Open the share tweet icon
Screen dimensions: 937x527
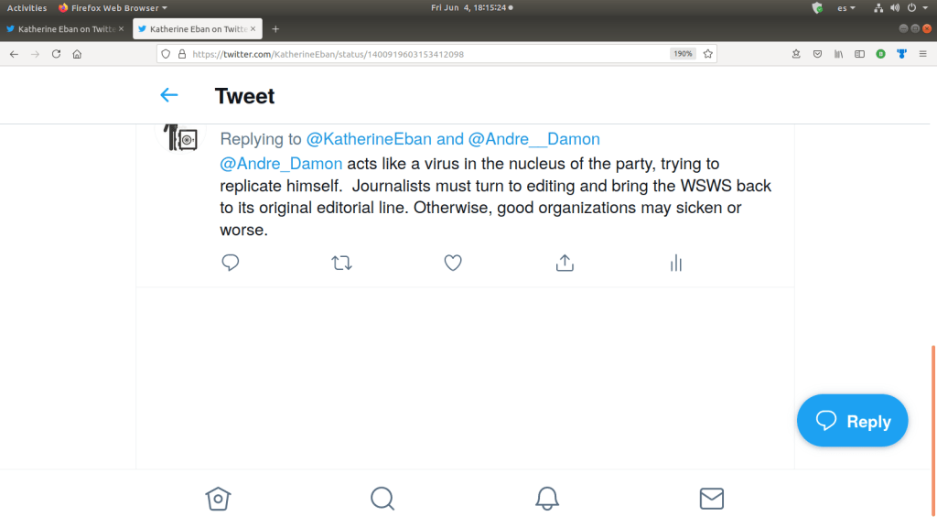(x=565, y=263)
